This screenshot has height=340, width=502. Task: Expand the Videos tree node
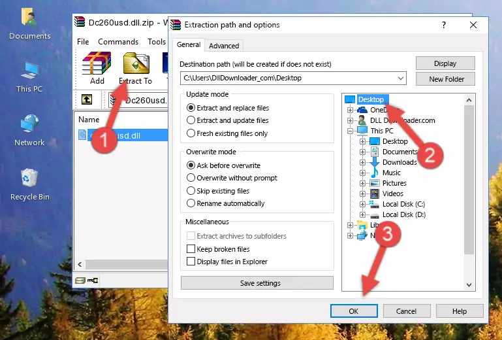pos(362,194)
